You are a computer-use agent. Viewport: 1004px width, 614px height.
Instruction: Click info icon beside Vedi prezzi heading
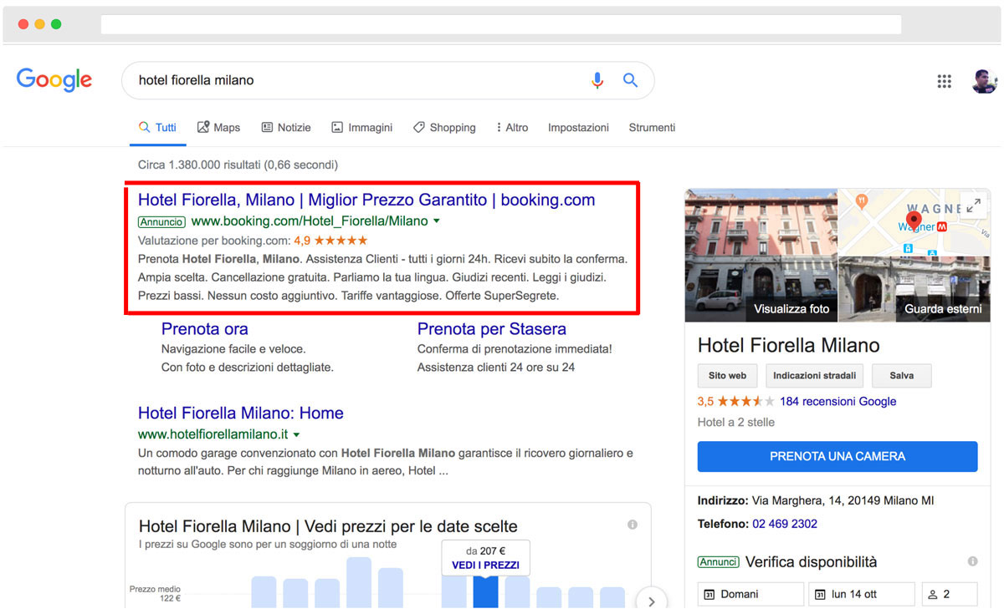(633, 525)
